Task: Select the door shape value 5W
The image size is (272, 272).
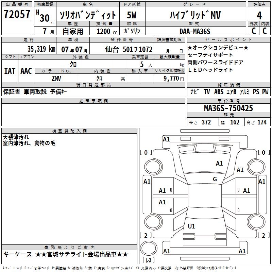Action: (x=132, y=15)
